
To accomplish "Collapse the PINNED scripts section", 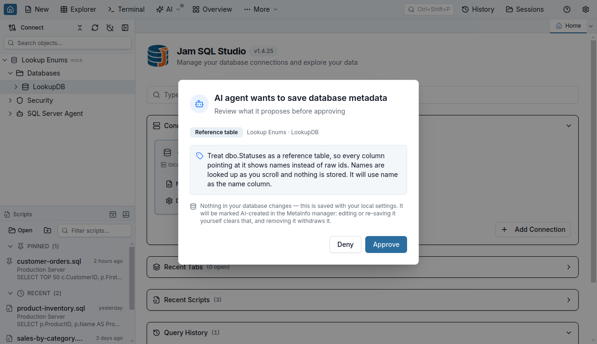I will pos(10,246).
